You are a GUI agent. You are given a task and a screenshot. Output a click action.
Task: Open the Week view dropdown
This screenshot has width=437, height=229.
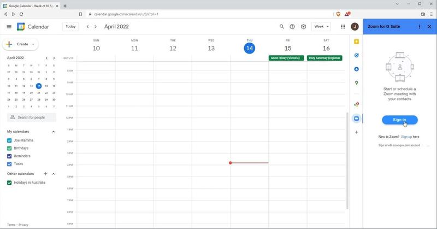click(x=321, y=26)
